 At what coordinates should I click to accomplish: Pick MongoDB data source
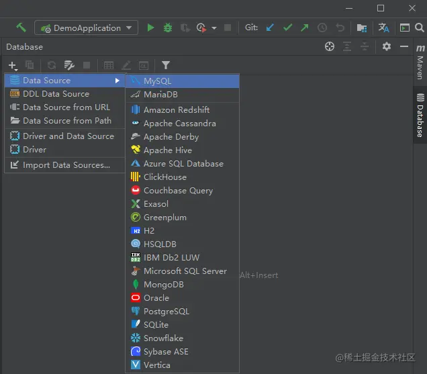click(x=183, y=285)
